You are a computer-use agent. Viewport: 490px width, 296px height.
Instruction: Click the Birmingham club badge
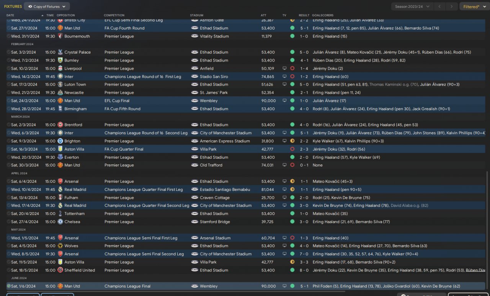click(60, 109)
